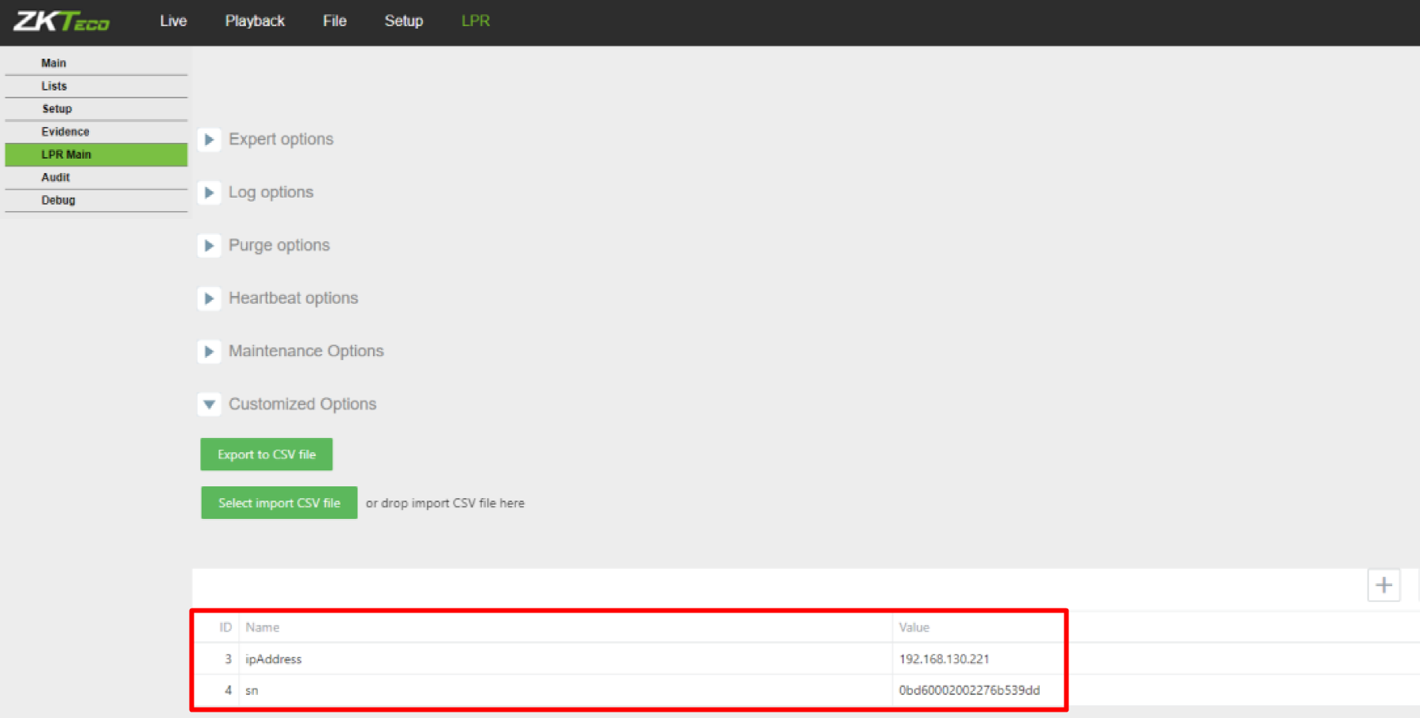Open the Debug sidebar page
Image resolution: width=1420 pixels, height=718 pixels.
(96, 201)
